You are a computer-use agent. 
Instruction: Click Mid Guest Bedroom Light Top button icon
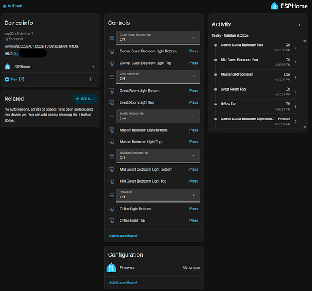(111, 182)
